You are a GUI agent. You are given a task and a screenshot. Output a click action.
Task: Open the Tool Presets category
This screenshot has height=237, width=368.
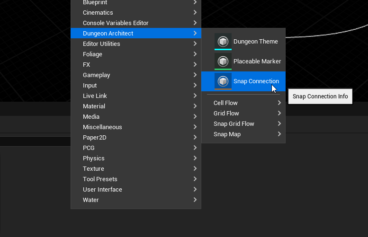(136, 179)
